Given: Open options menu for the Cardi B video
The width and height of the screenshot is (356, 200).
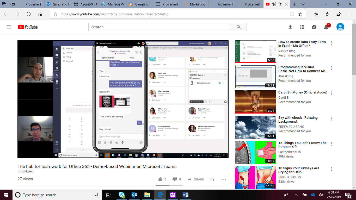Looking at the screenshot, I should 331,93.
